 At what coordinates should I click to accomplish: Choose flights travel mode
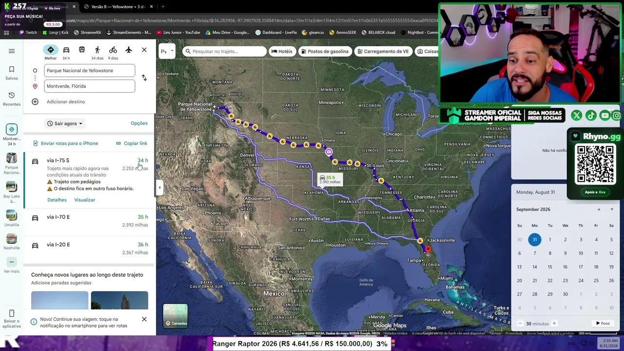pyautogui.click(x=129, y=50)
